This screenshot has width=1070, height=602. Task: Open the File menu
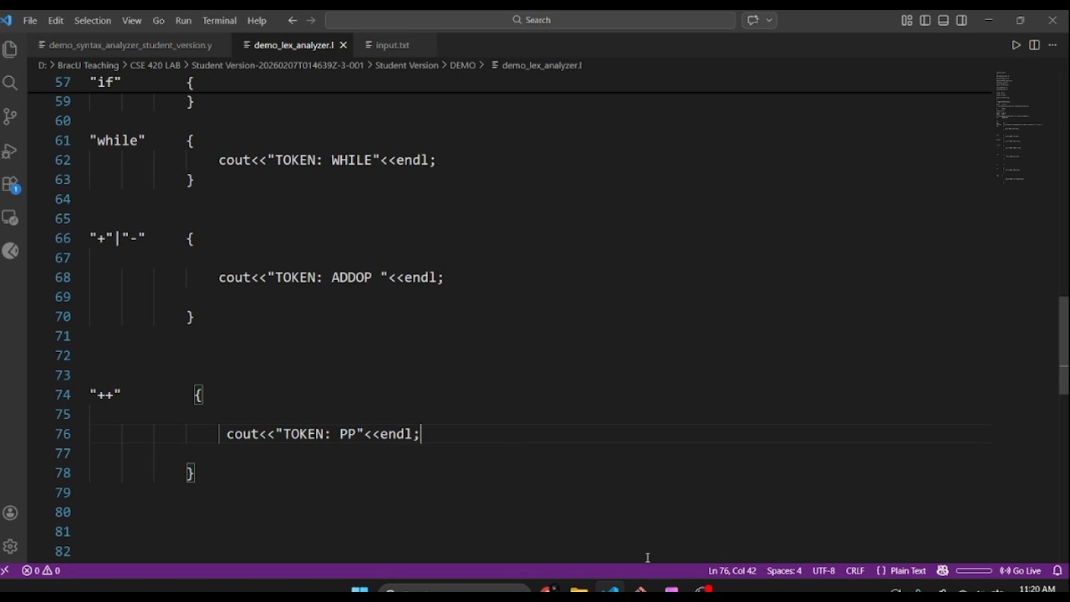pyautogui.click(x=29, y=20)
